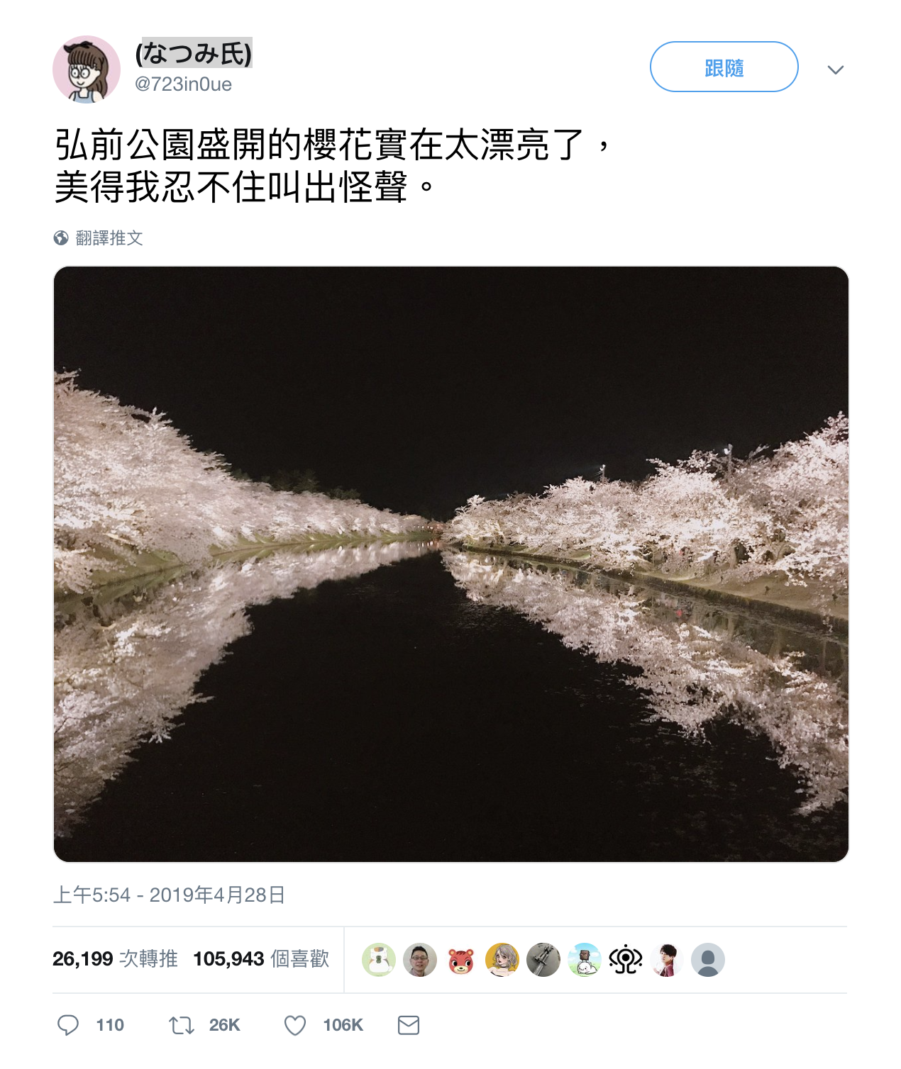
Task: Click the red bear liker avatar
Action: click(461, 960)
